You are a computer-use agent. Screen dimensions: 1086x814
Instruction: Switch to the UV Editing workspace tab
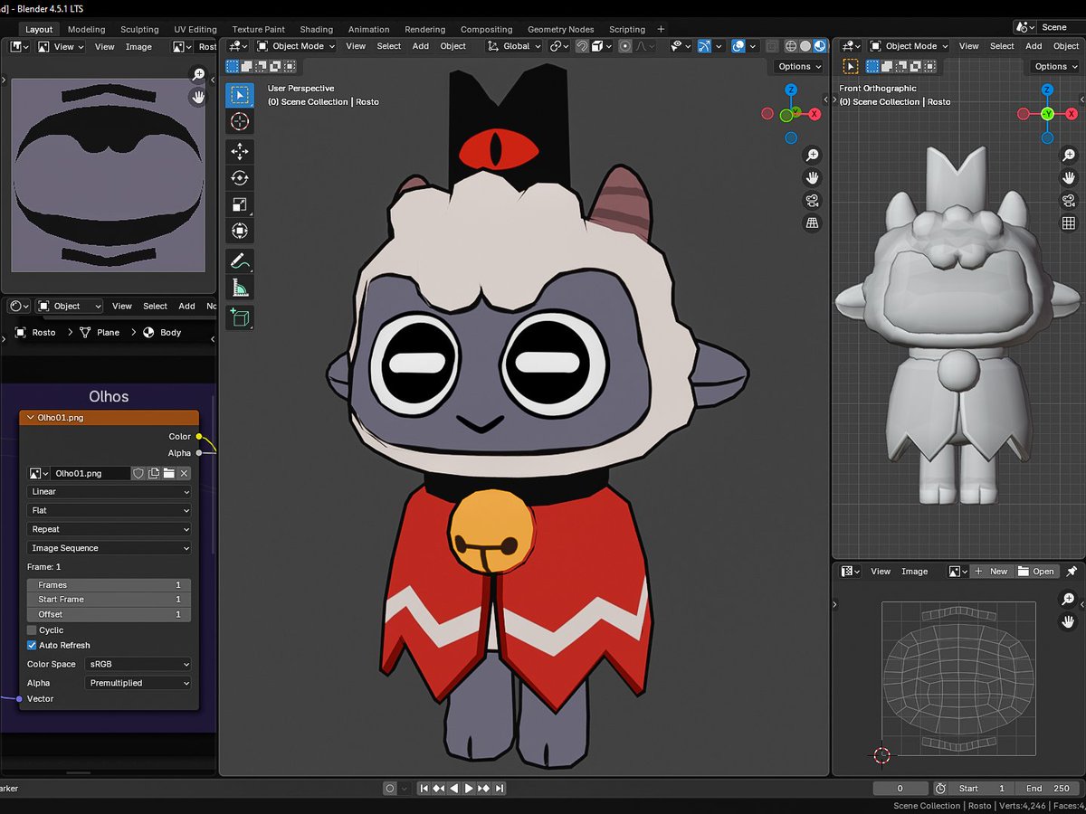[195, 29]
